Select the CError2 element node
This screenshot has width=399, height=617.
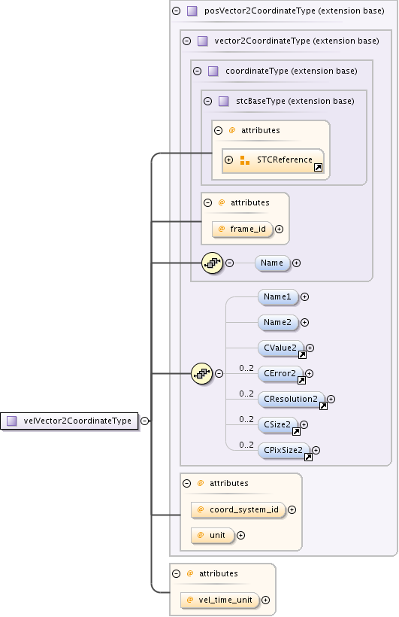pyautogui.click(x=280, y=374)
